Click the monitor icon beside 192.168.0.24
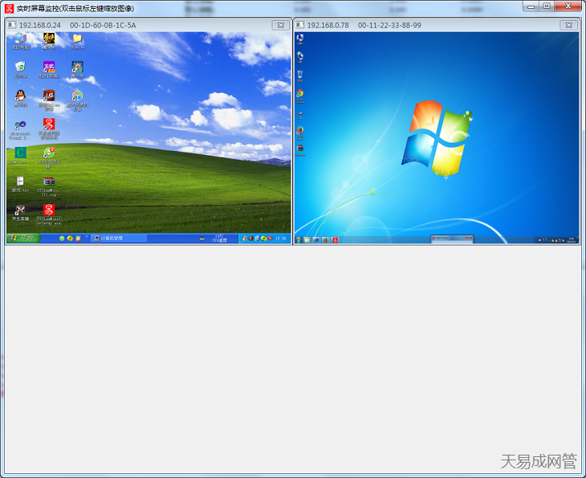Viewport: 586px width, 478px height. (x=12, y=25)
